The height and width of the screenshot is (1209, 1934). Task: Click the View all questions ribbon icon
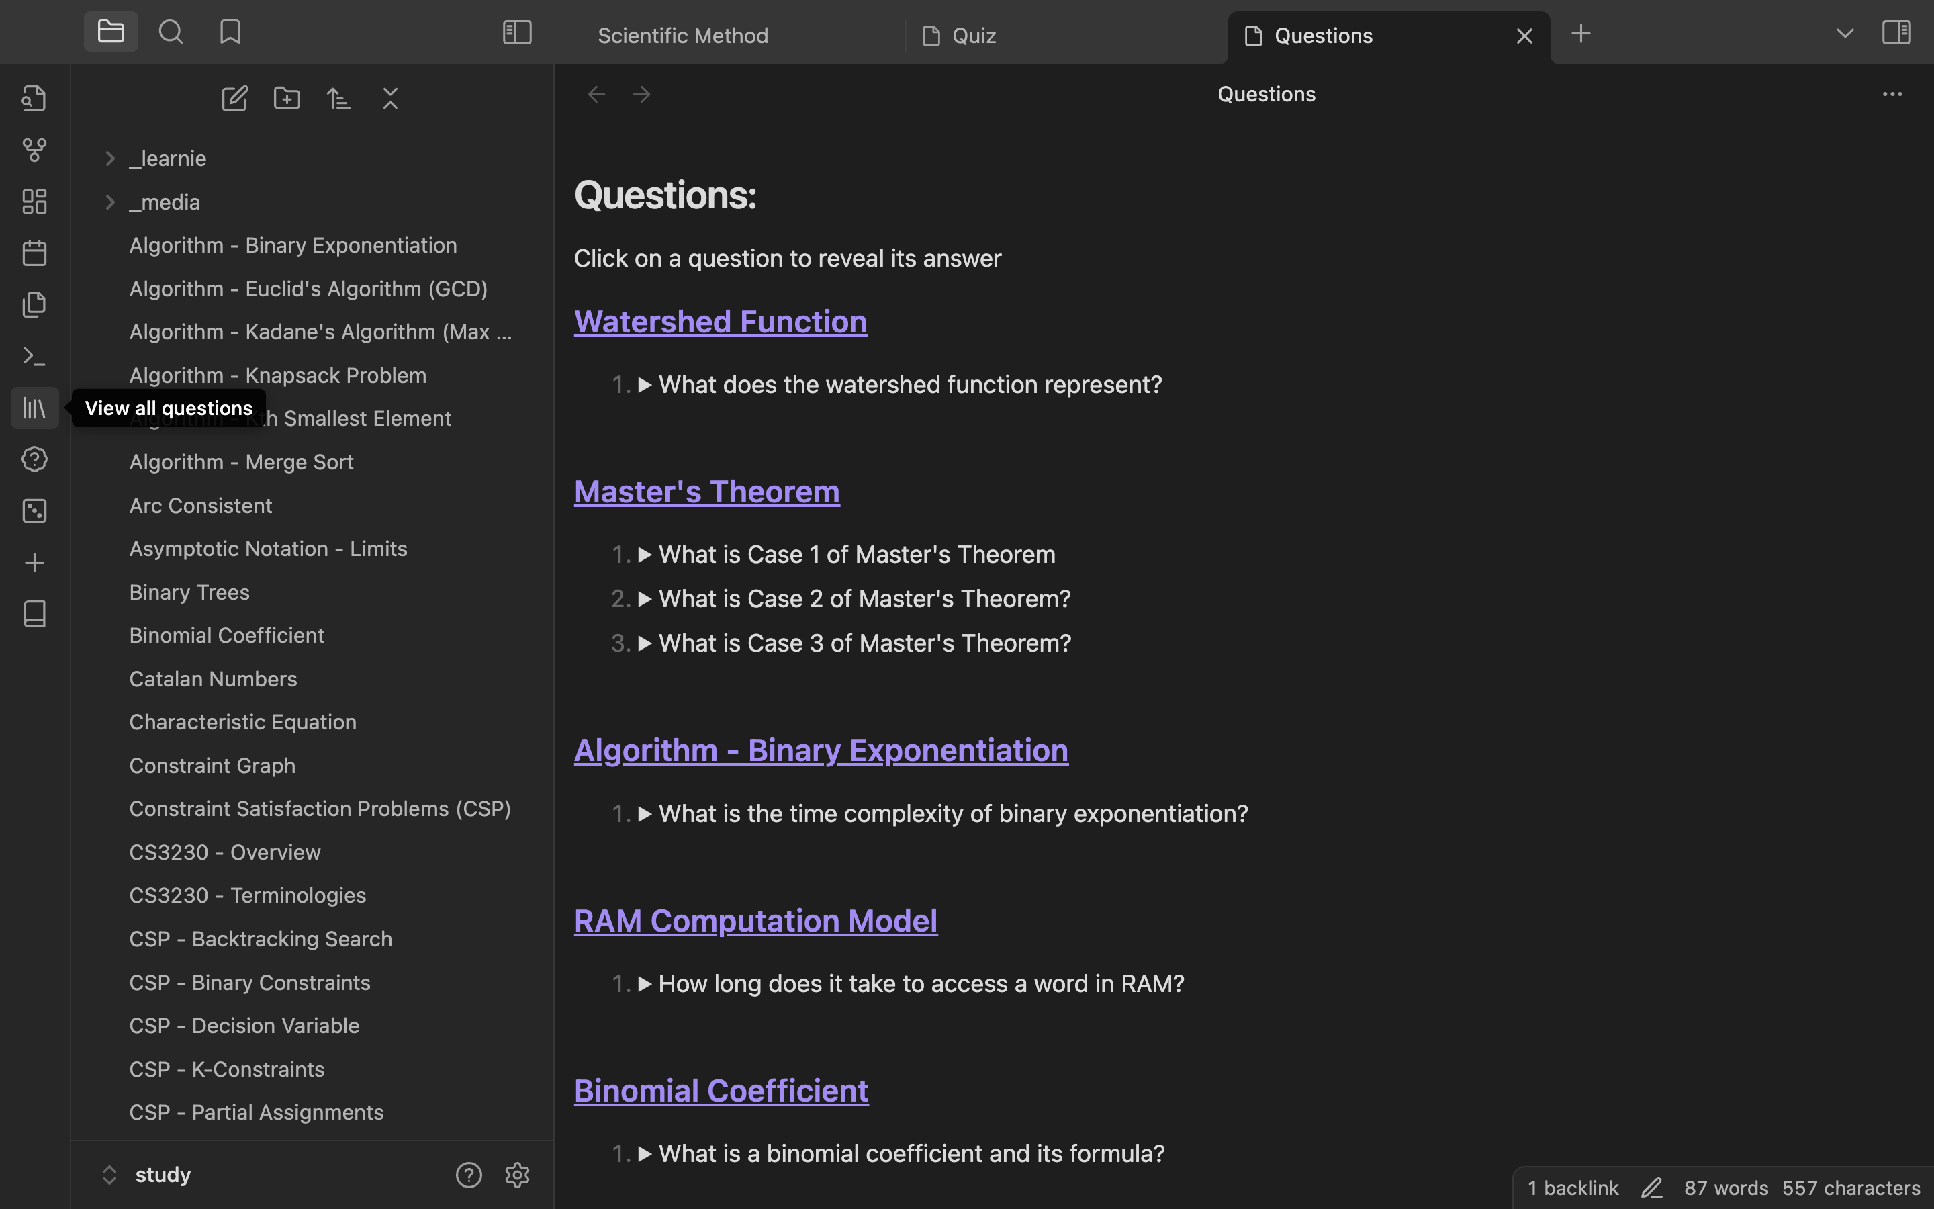pos(34,408)
